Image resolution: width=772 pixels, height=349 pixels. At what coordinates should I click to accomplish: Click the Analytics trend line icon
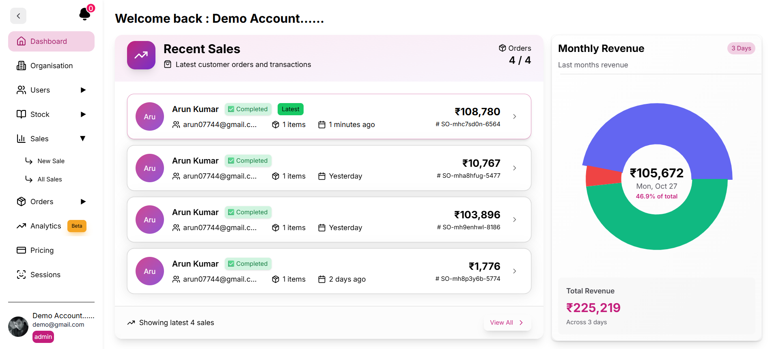point(21,226)
